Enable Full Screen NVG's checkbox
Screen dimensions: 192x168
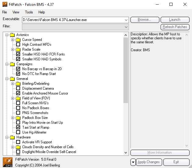18,103
